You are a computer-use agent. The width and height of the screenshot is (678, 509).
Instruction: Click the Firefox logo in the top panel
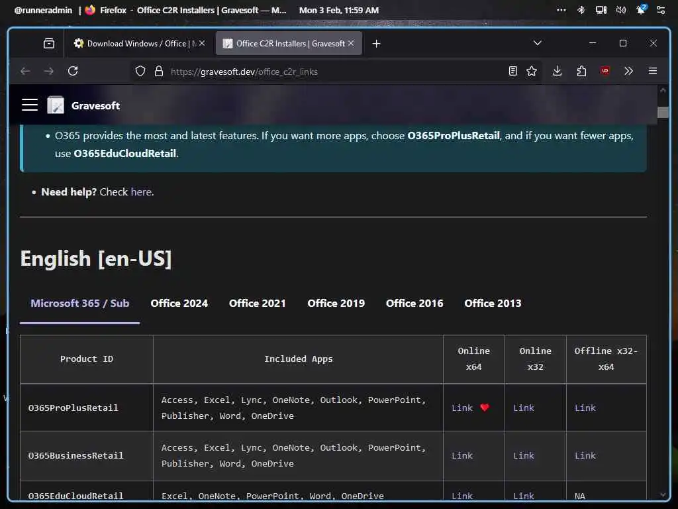90,10
